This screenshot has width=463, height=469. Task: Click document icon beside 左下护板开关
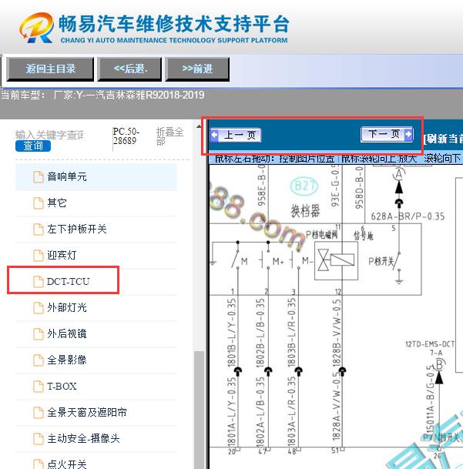(x=38, y=229)
